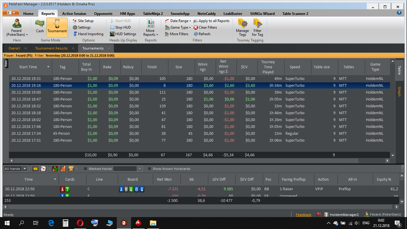
Task: Open the help question mark icon
Action: pos(399,13)
